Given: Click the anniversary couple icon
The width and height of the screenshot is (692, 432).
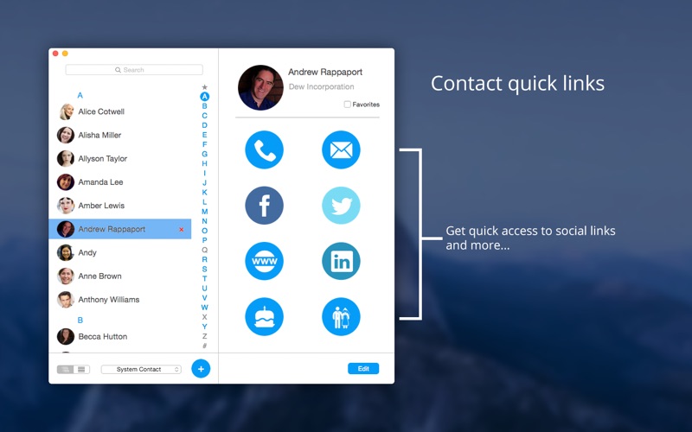Looking at the screenshot, I should (x=341, y=316).
